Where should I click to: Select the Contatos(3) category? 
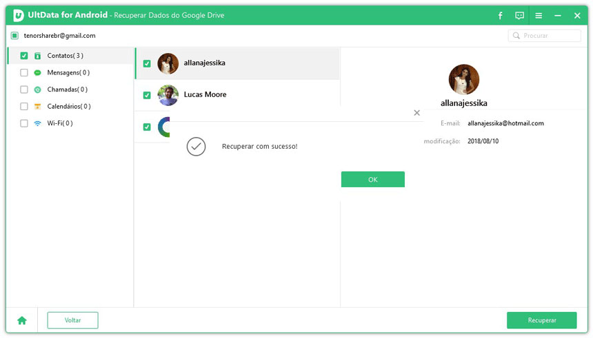click(71, 56)
